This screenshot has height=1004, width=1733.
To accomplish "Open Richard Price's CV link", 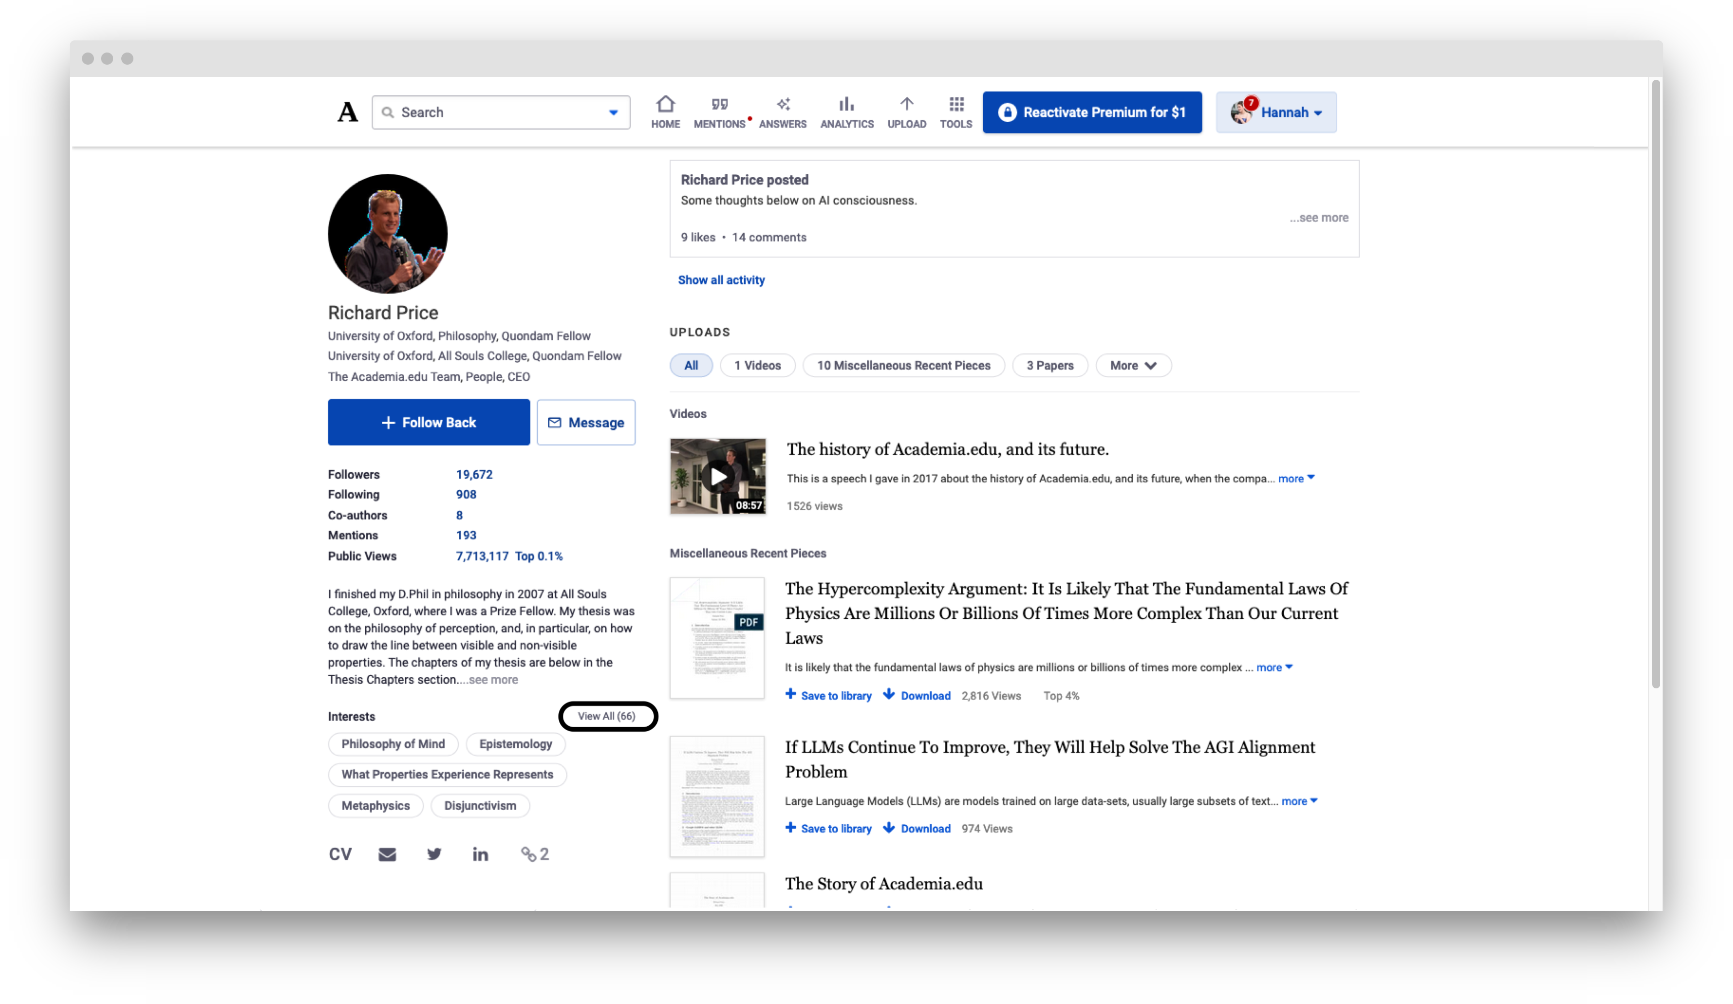I will (340, 854).
